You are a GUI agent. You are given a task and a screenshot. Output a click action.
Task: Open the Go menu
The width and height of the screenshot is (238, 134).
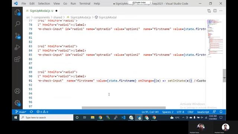coord(65,3)
